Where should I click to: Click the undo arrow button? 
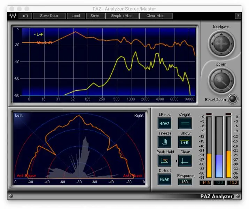coord(25,16)
